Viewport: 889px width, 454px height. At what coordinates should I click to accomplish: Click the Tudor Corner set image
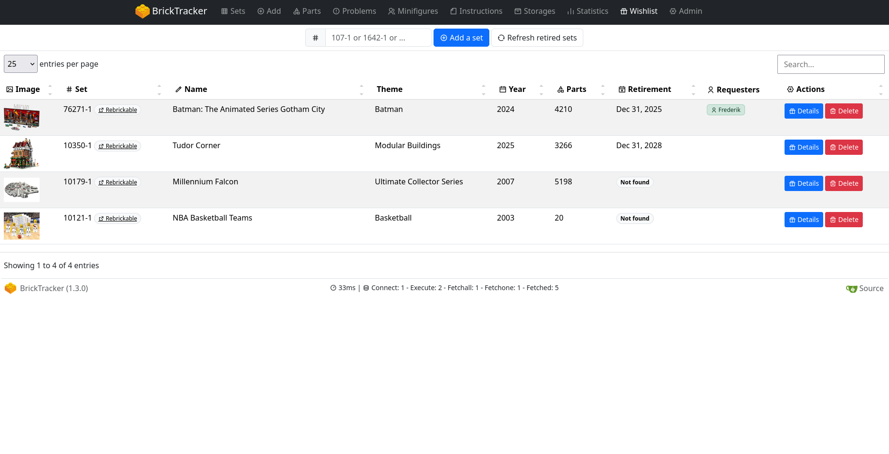point(22,154)
